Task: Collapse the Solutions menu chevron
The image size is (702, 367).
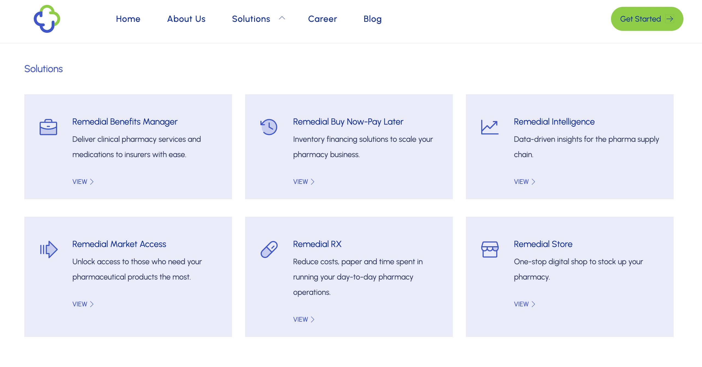Action: click(282, 18)
